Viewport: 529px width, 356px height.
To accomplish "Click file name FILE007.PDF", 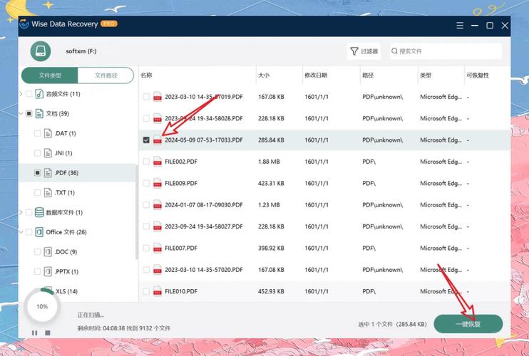I will pyautogui.click(x=181, y=248).
